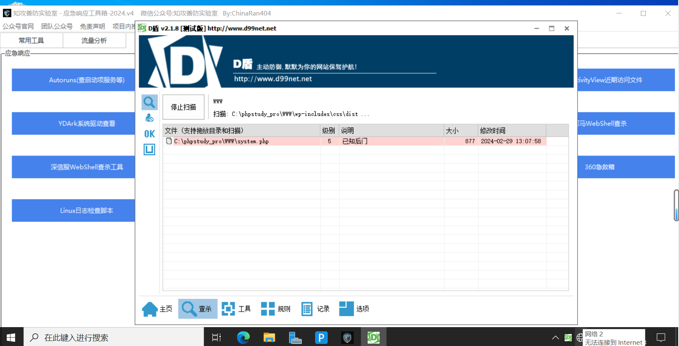Open the 规则 rules tab
This screenshot has width=679, height=346.
(276, 309)
